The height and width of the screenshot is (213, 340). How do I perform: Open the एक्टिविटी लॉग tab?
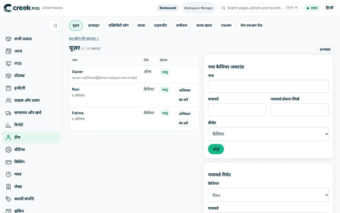118,26
